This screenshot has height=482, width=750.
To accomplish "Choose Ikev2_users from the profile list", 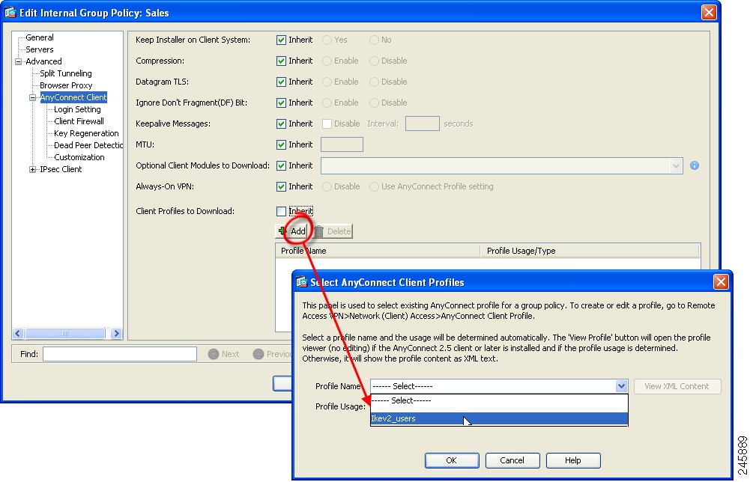I will coord(499,418).
